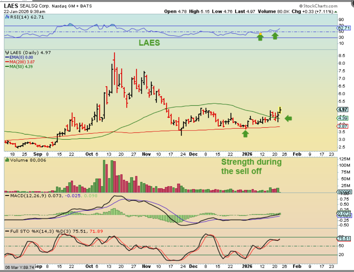
Task: Click the 3.87 moving average axis tag
Action: (343, 126)
